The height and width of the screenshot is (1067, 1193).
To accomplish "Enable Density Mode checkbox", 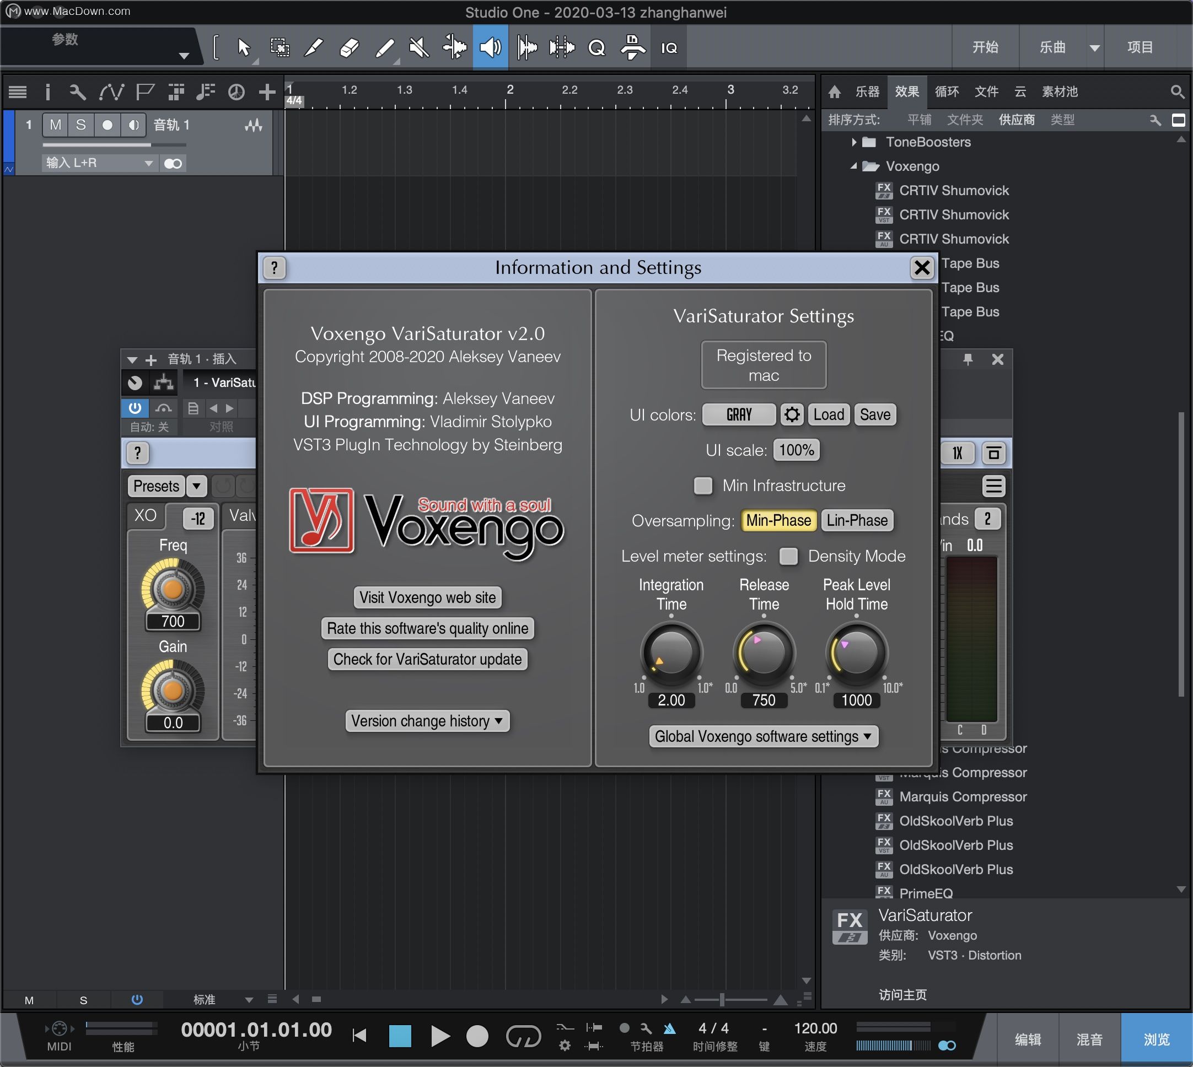I will pos(789,556).
